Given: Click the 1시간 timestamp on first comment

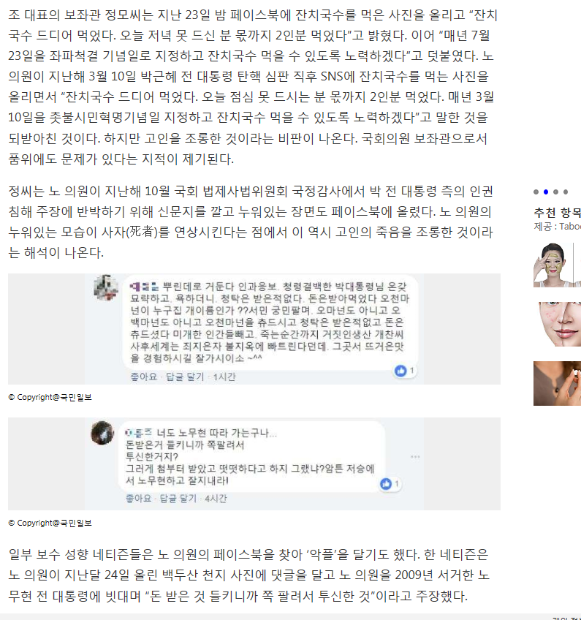Looking at the screenshot, I should tap(224, 377).
